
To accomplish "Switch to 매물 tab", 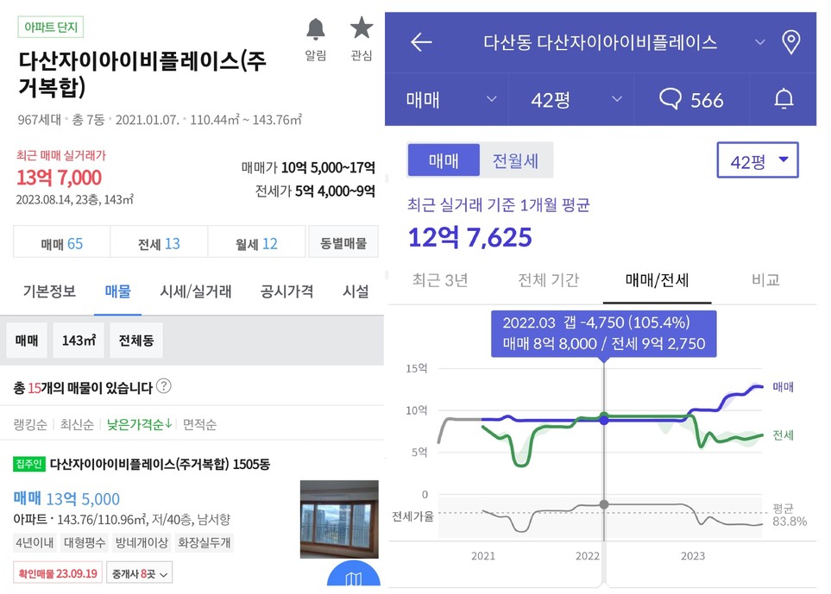I will pos(117,291).
